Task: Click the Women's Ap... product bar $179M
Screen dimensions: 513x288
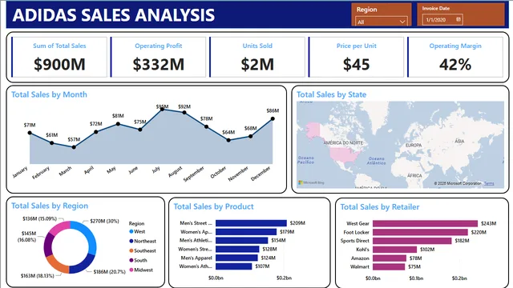Action: click(x=246, y=232)
